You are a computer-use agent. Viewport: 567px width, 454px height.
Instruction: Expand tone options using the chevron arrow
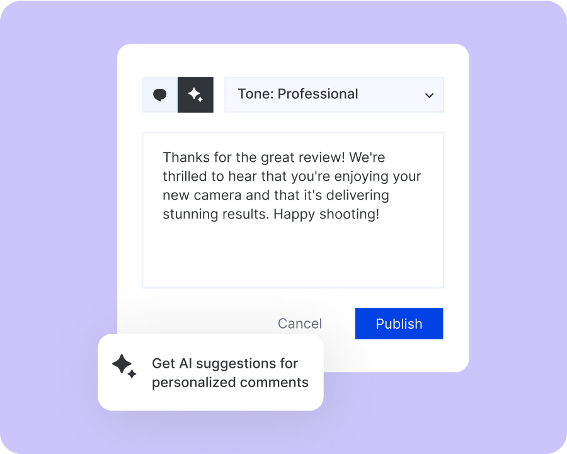(x=429, y=96)
